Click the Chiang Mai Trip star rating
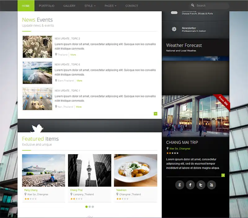Screen dimensions: 248x218 pyautogui.click(x=172, y=153)
